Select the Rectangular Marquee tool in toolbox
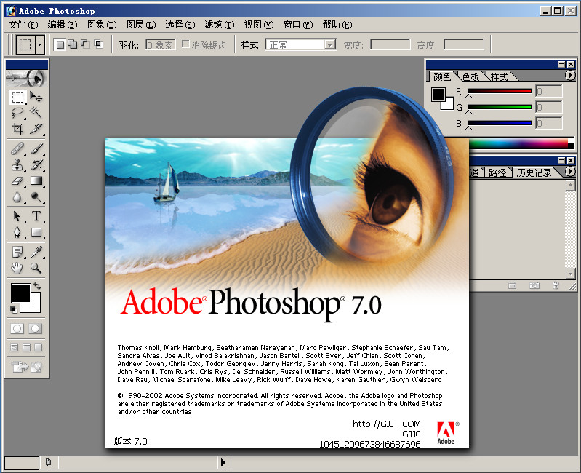581x473 pixels. (17, 98)
